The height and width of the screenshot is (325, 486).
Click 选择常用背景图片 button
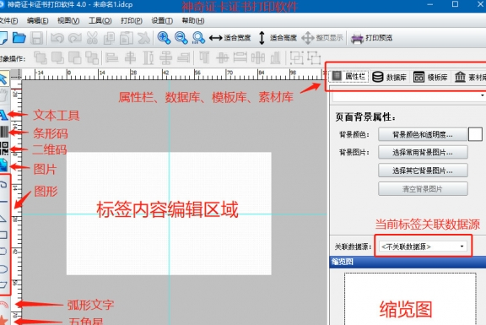pyautogui.click(x=423, y=152)
